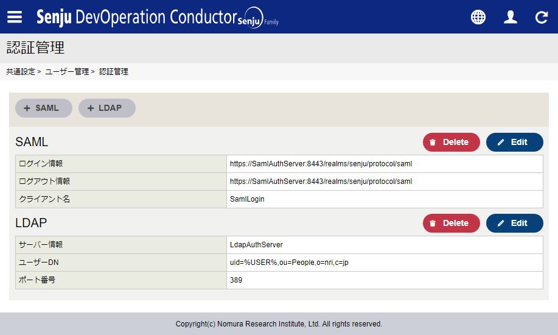The height and width of the screenshot is (335, 558).
Task: Go to 共通設定 breadcrumb
Action: tap(21, 72)
